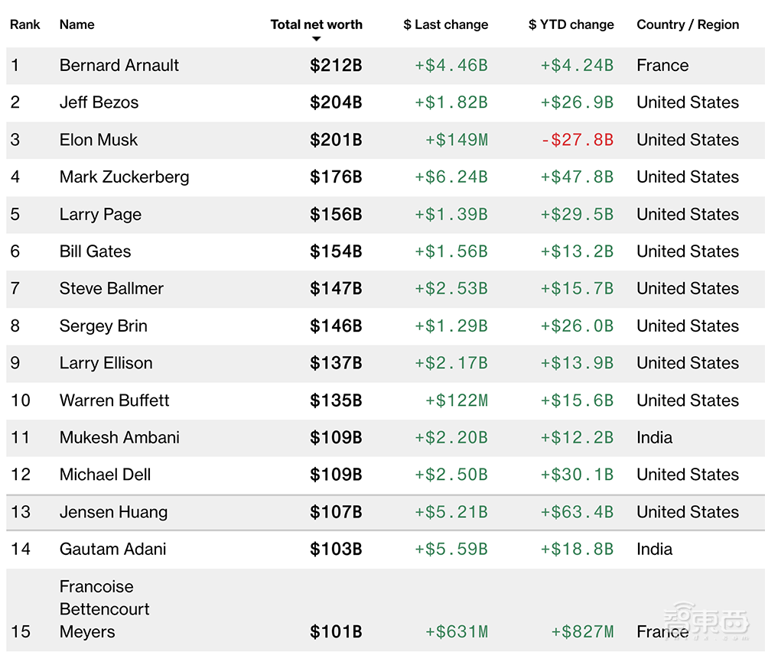Sort by $ YTD change column
Image resolution: width=765 pixels, height=655 pixels.
[x=571, y=24]
